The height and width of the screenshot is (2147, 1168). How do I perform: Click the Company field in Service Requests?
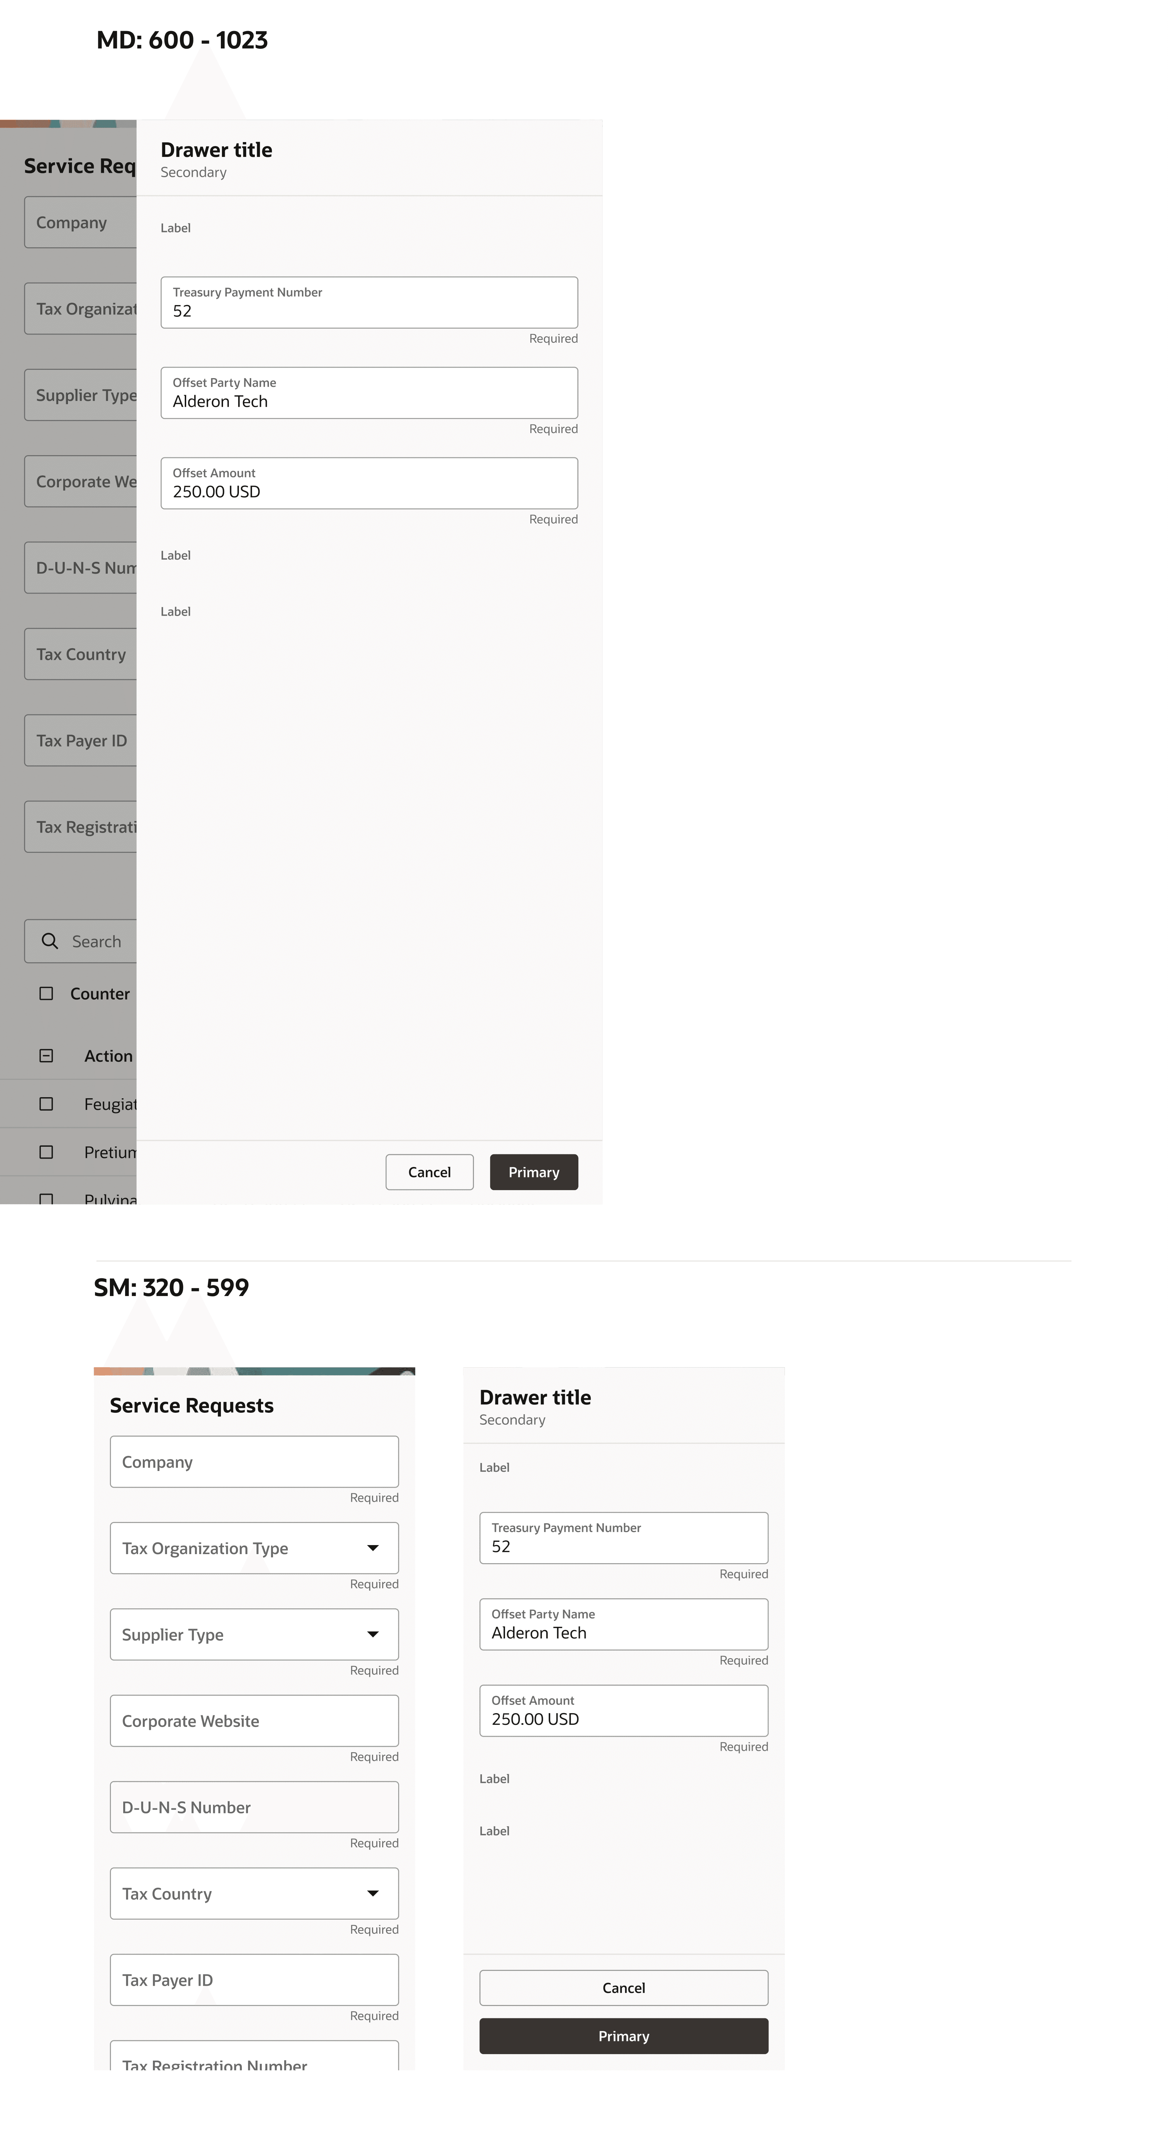coord(253,1462)
